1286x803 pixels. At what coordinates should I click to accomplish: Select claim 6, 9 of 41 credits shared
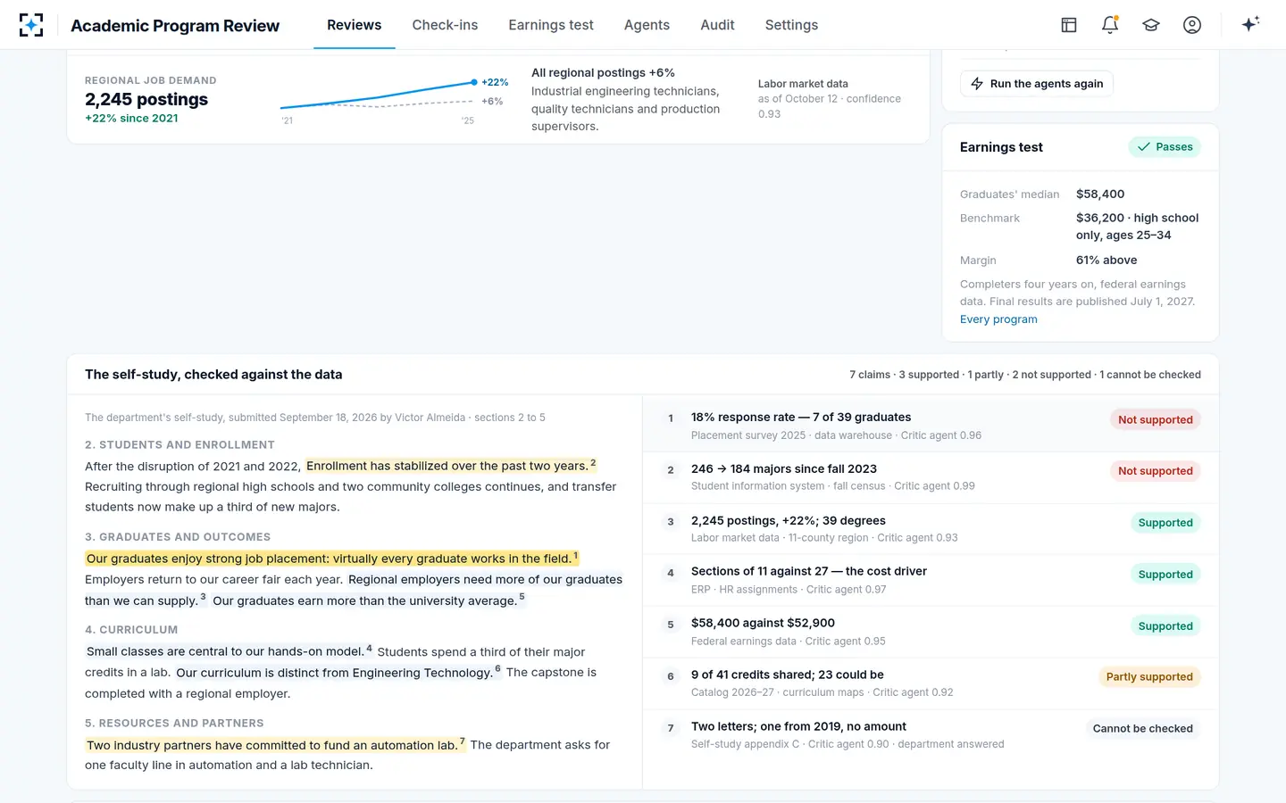(x=931, y=683)
